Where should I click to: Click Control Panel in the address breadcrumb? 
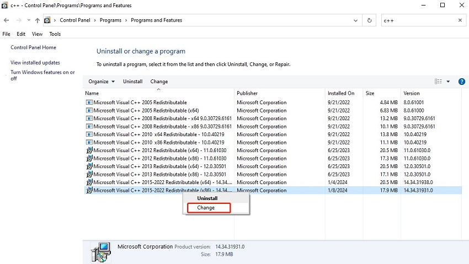tap(75, 20)
